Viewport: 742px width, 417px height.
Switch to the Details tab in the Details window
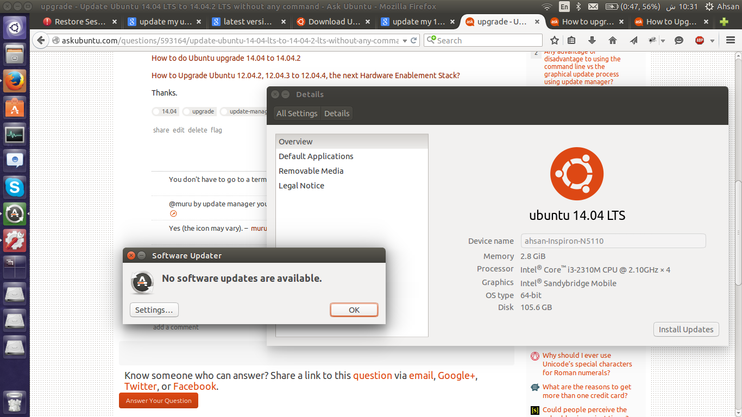point(337,113)
